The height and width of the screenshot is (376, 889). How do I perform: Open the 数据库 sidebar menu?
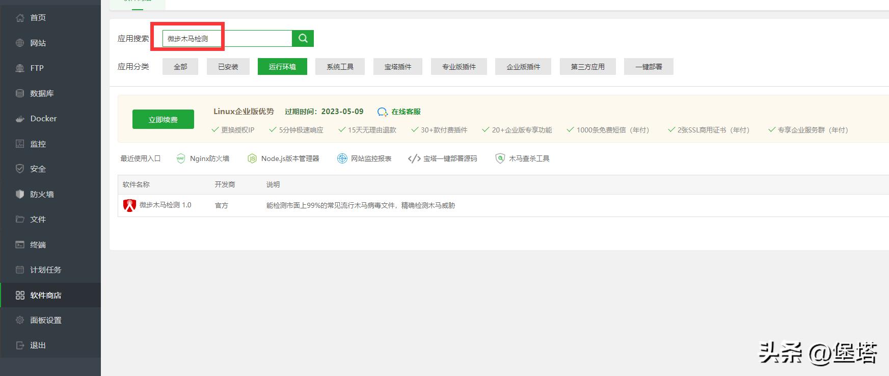[50, 94]
